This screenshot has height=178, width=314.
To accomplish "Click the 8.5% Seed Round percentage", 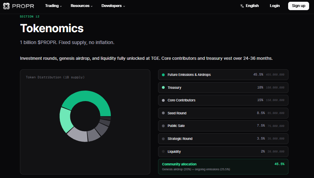I will pyautogui.click(x=261, y=113).
